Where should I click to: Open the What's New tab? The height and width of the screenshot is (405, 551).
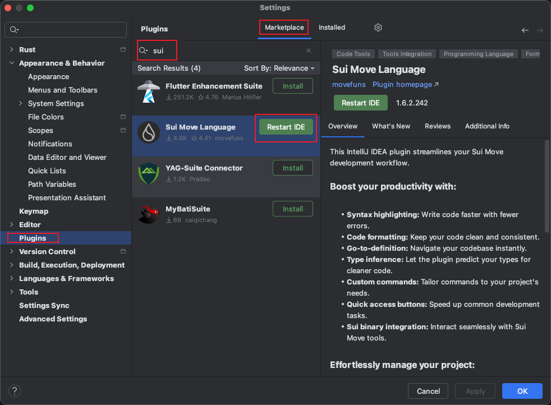tap(391, 126)
